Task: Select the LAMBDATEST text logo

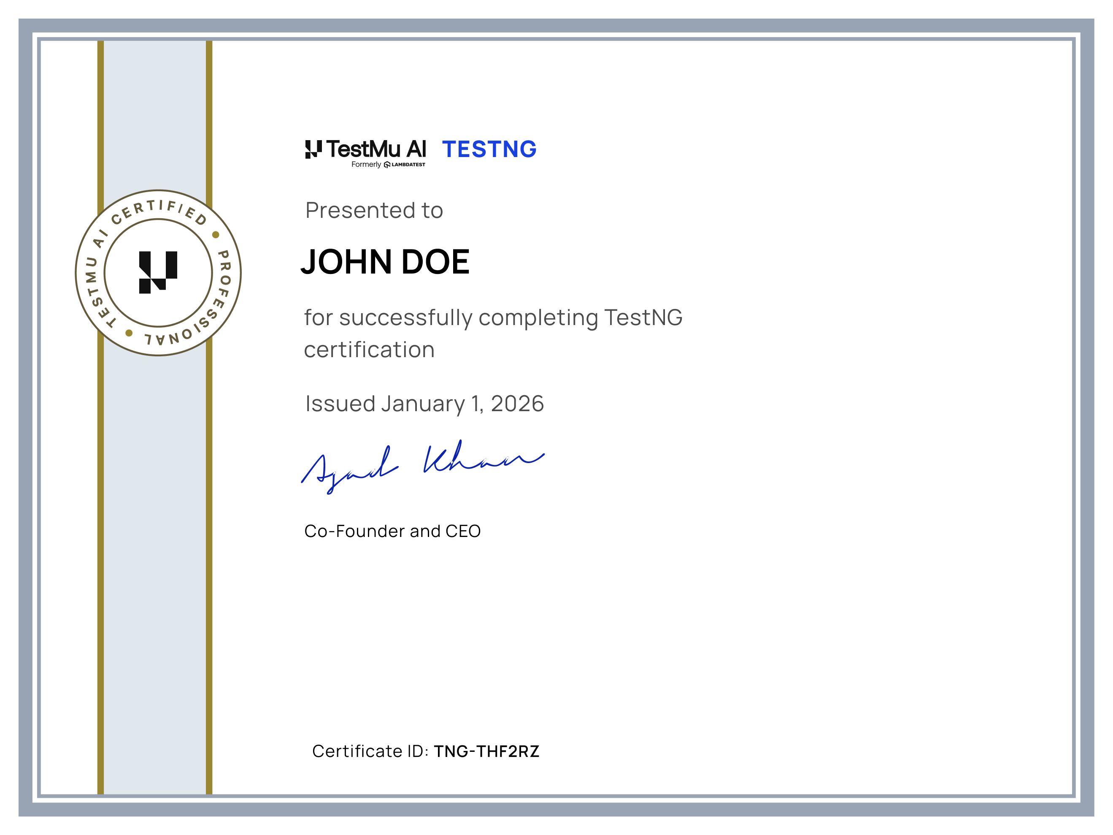Action: [408, 165]
